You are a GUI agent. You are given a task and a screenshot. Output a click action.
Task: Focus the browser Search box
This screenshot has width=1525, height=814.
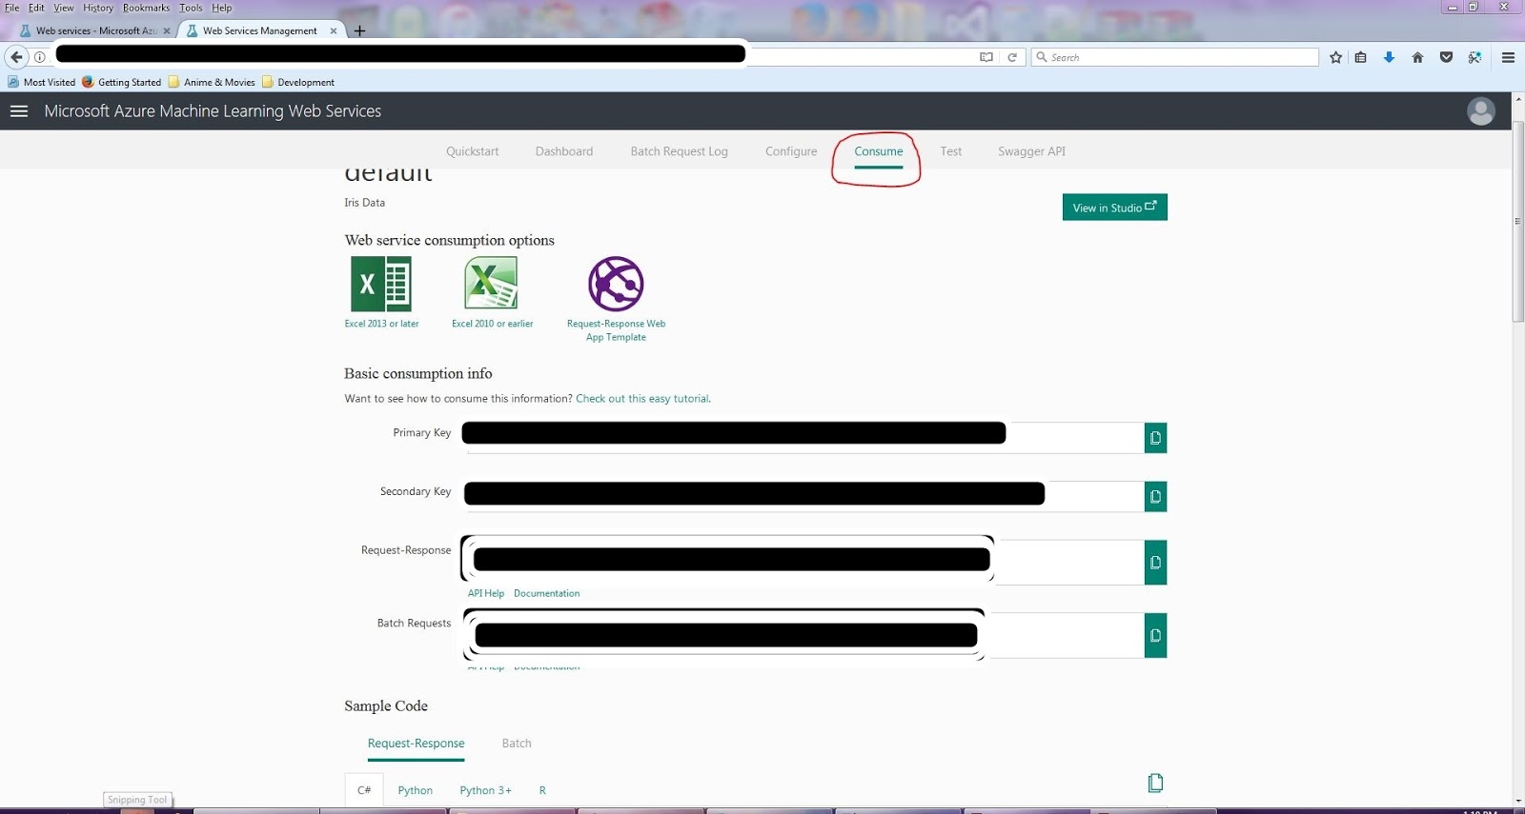pos(1175,57)
